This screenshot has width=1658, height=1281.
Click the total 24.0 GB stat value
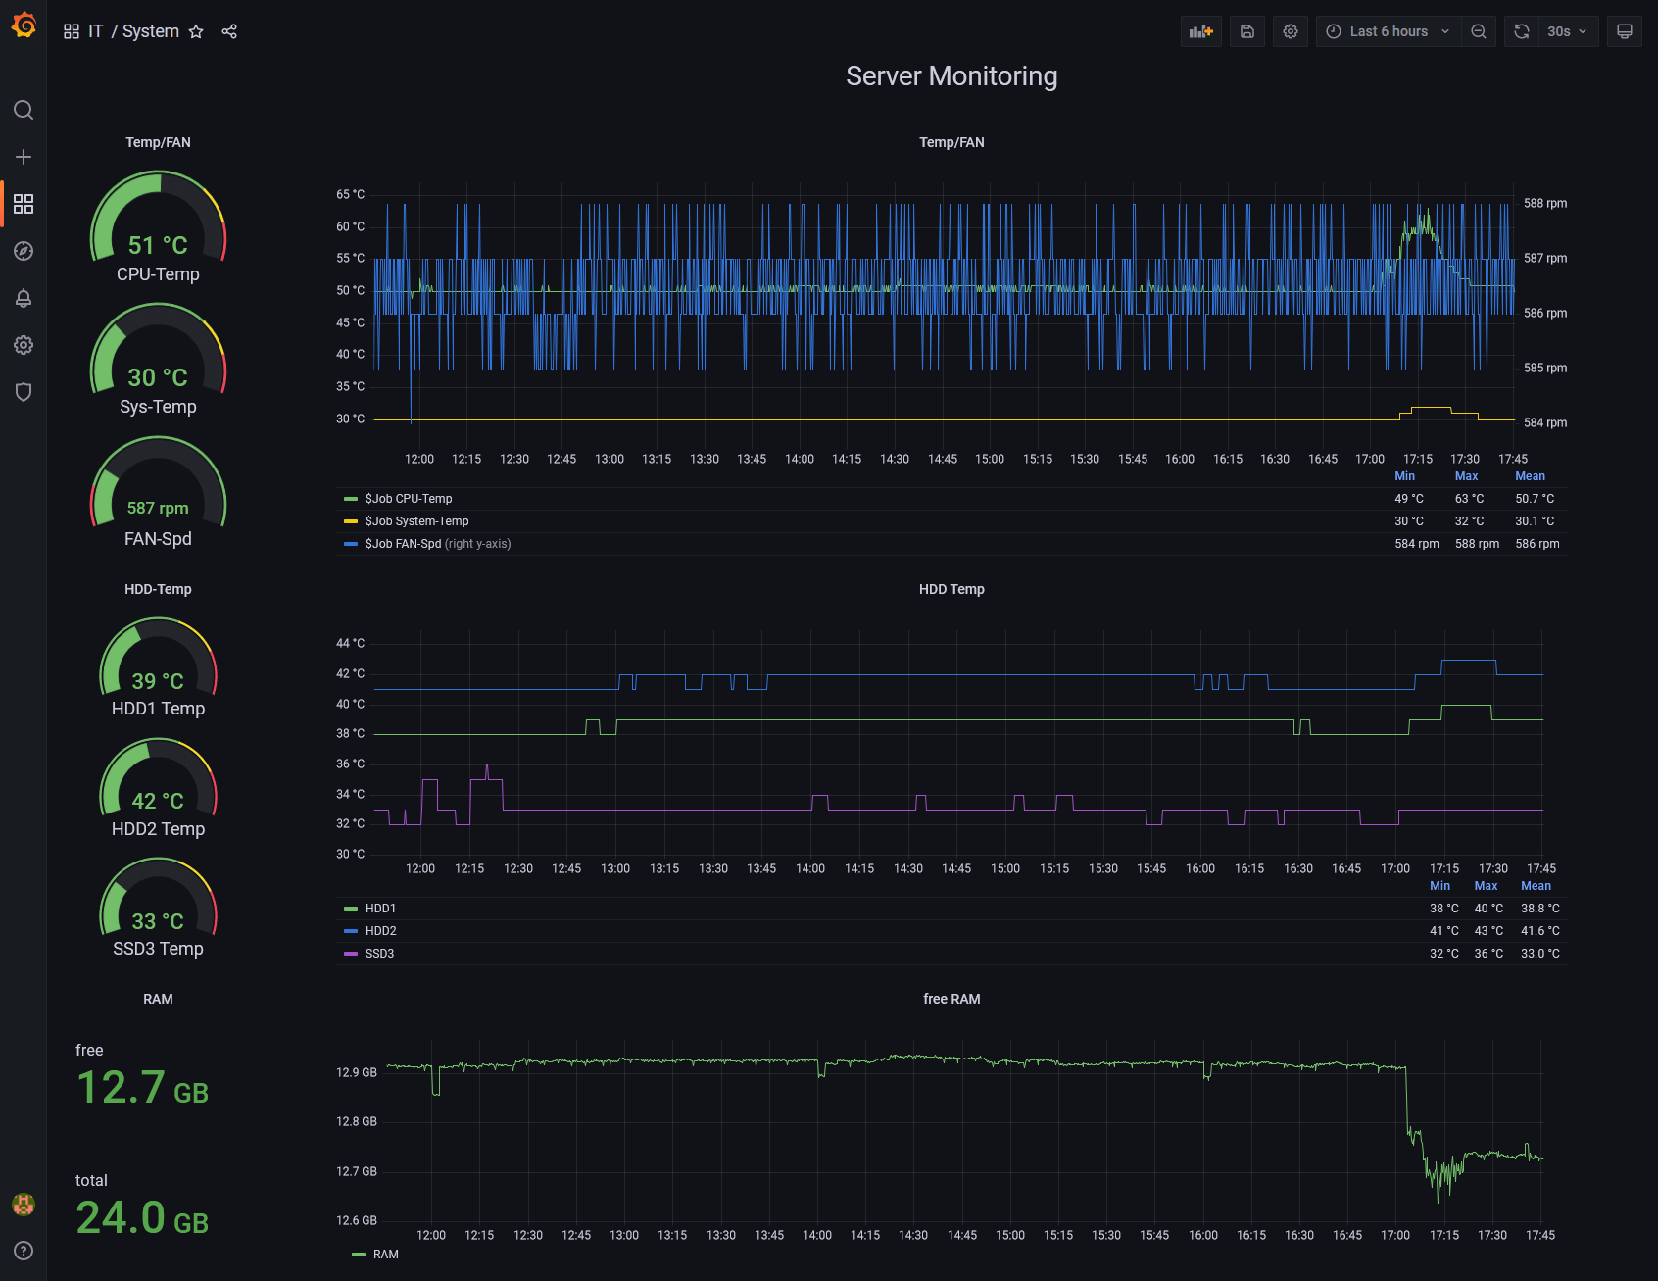point(143,1218)
